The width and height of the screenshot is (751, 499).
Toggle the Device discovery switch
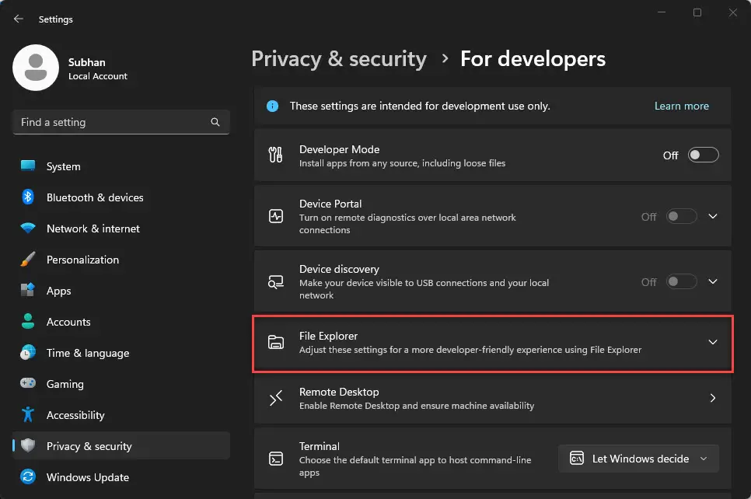(681, 281)
